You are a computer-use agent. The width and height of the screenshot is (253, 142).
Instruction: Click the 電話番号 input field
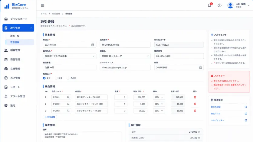pyautogui.click(x=179, y=56)
